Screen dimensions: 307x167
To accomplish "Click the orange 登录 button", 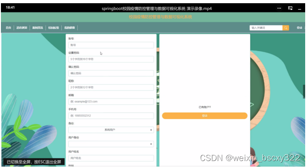I will pos(205,116).
